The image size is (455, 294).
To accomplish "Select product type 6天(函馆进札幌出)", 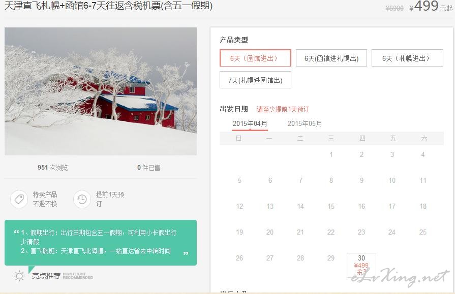I will click(331, 58).
